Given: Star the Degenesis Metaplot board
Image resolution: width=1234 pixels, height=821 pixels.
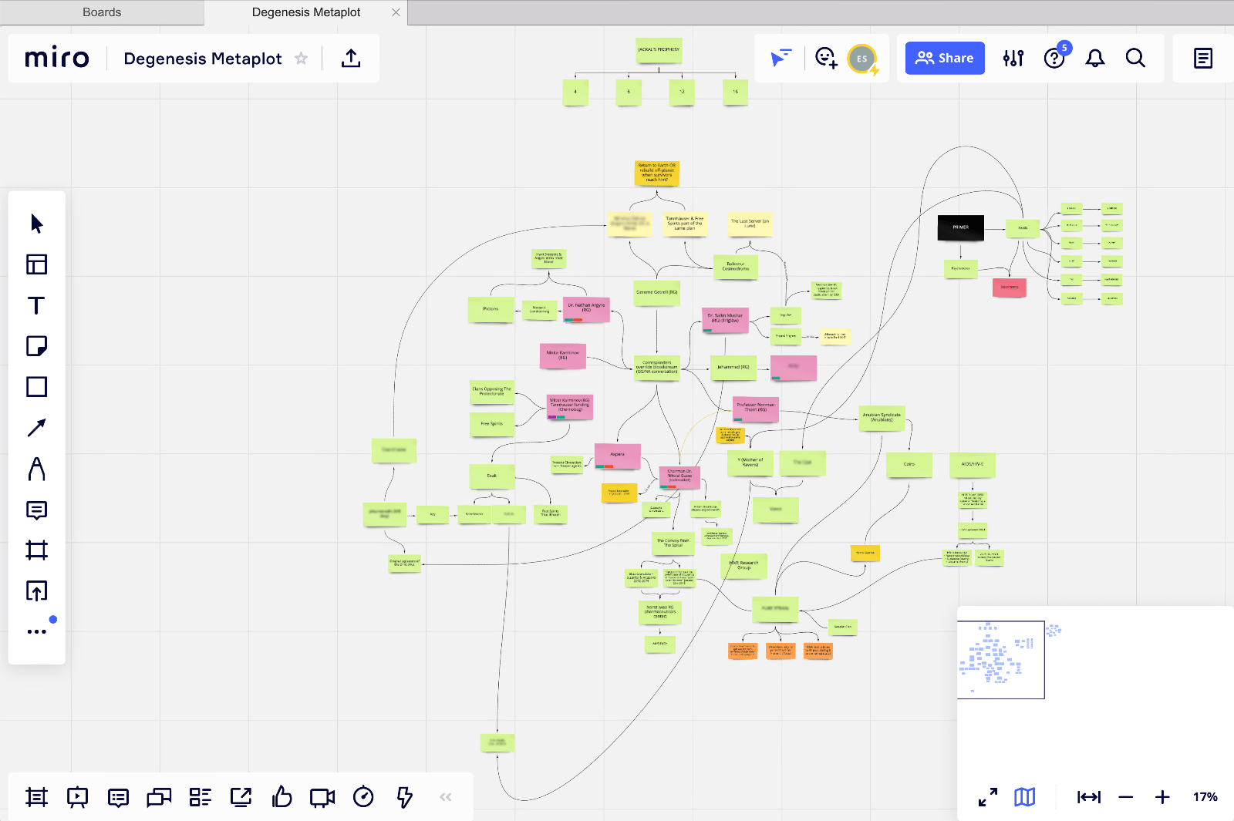Looking at the screenshot, I should tap(302, 59).
